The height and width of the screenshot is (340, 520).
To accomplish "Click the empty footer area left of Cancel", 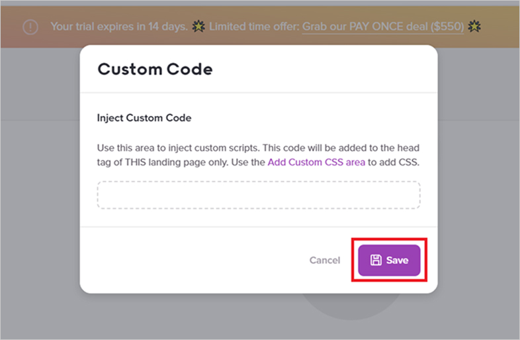I will (x=198, y=260).
